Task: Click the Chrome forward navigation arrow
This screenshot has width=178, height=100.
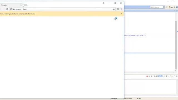Action: click(x=4, y=9)
